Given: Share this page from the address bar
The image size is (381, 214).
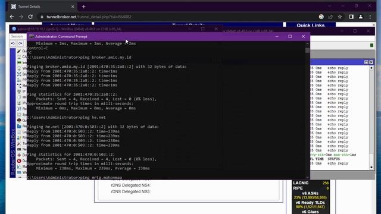Looking at the screenshot, I should tap(330, 17).
